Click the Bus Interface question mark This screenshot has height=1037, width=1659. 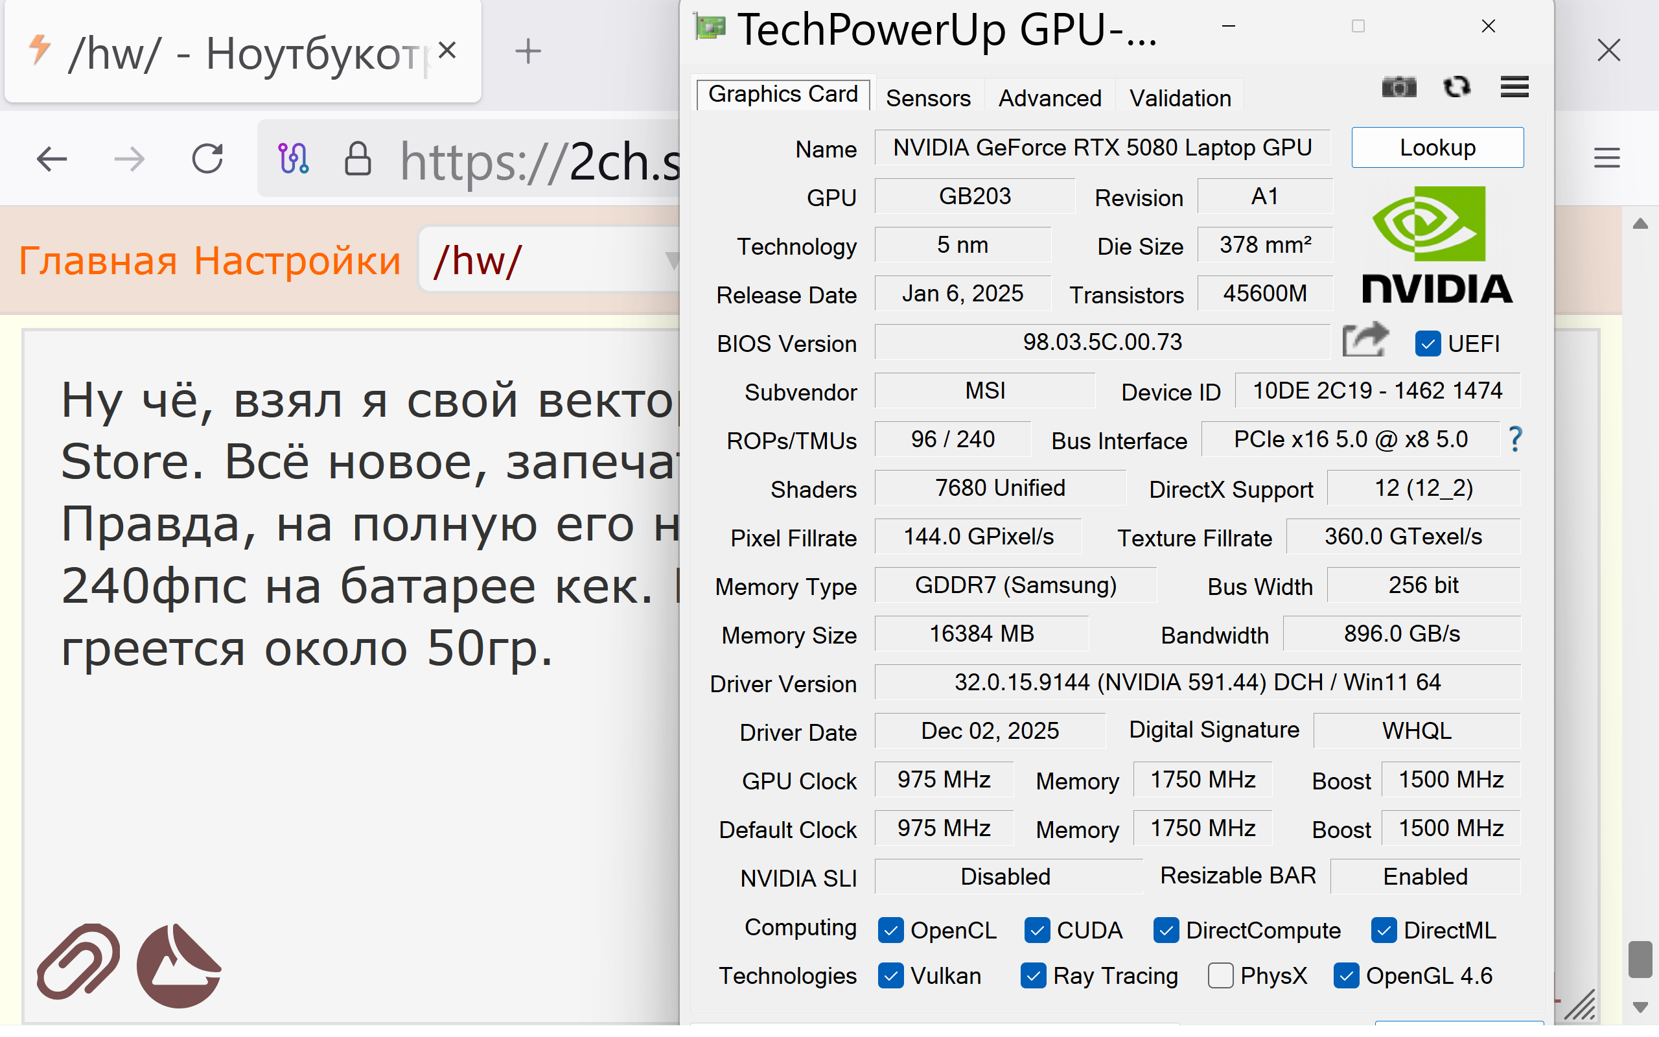point(1516,439)
